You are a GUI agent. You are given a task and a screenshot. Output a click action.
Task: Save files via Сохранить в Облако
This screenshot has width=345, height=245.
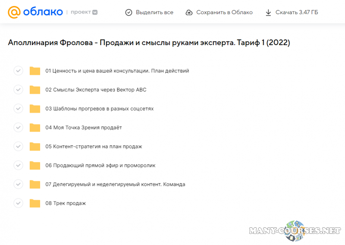tap(224, 12)
